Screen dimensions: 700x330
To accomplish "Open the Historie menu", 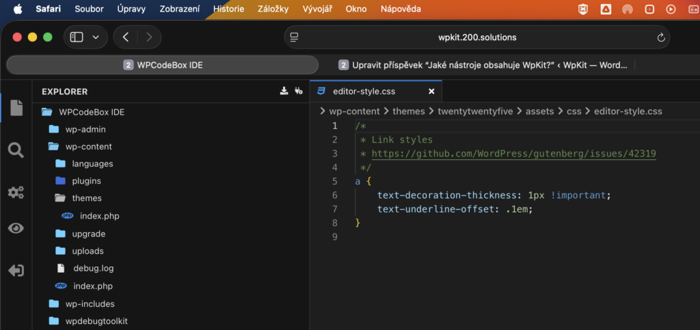I will [228, 9].
